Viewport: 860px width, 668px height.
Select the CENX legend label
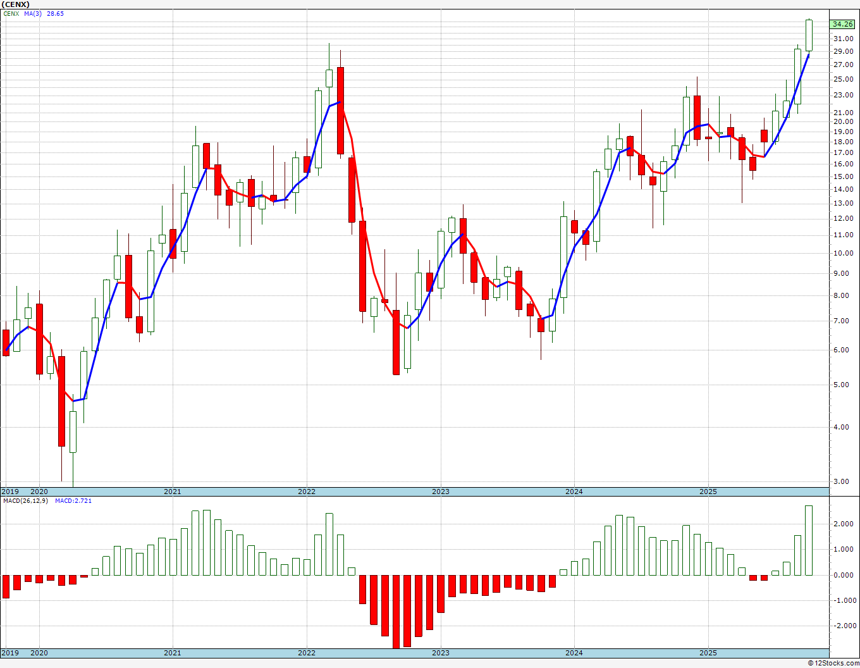[x=11, y=13]
